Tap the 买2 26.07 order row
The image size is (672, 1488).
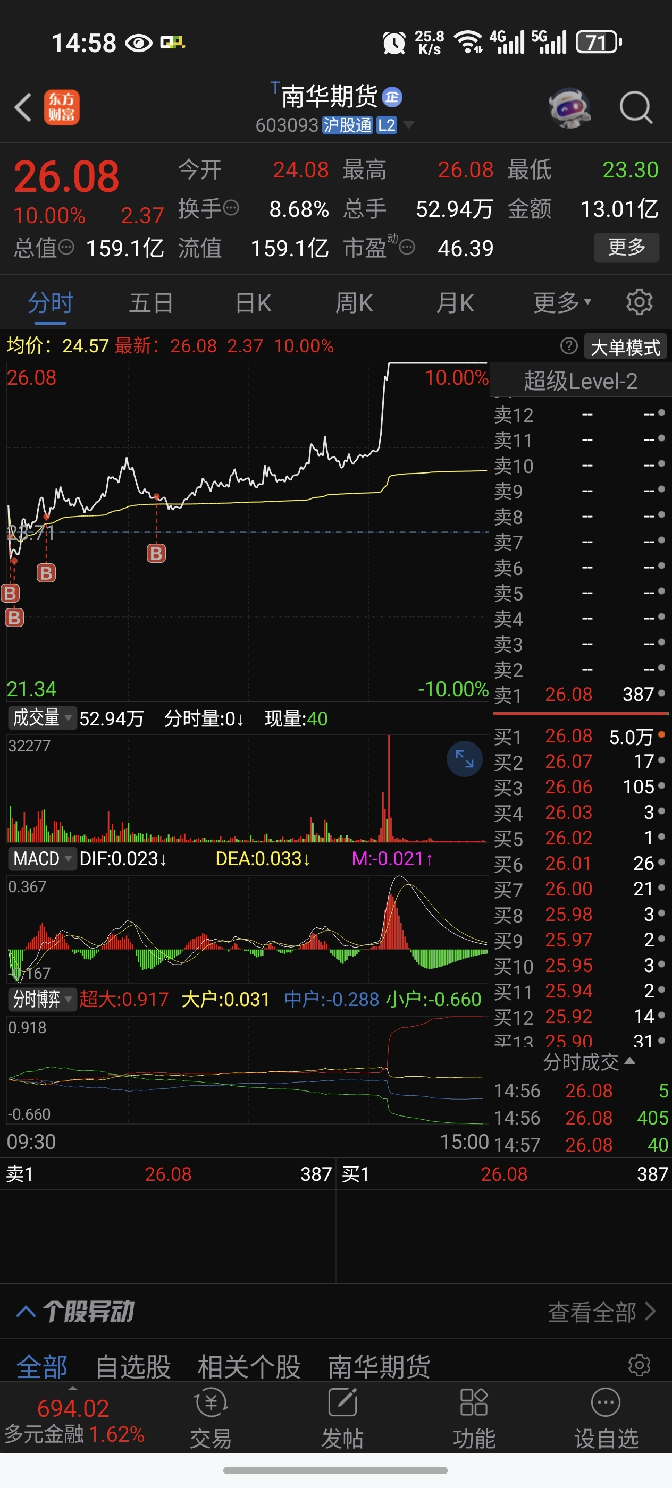[581, 762]
